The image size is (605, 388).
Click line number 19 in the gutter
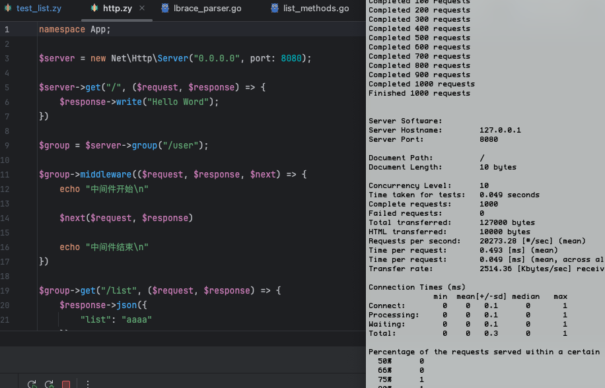pos(6,291)
